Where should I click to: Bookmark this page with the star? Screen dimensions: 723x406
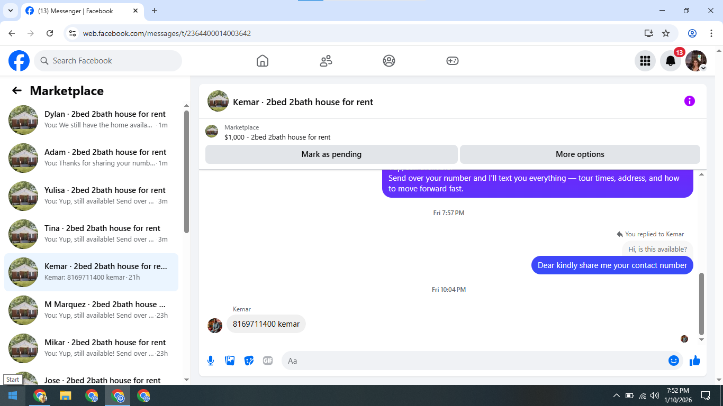point(666,33)
